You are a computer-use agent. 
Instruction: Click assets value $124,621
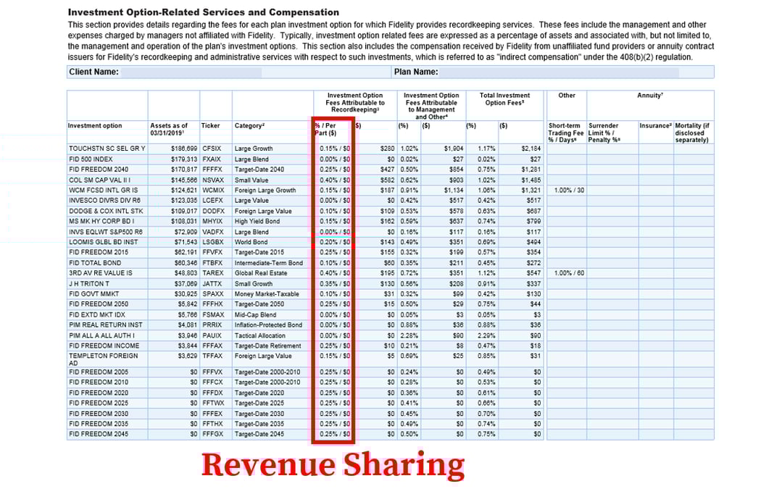tap(184, 190)
